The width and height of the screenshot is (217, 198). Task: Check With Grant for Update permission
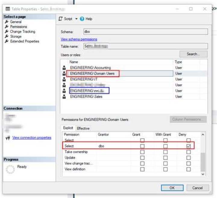point(165,158)
